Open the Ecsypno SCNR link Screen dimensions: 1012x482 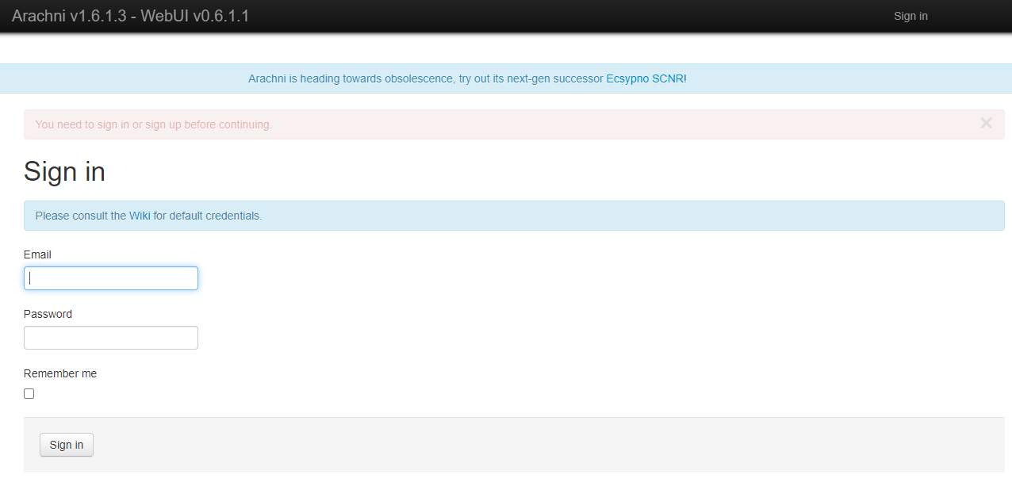click(x=644, y=78)
